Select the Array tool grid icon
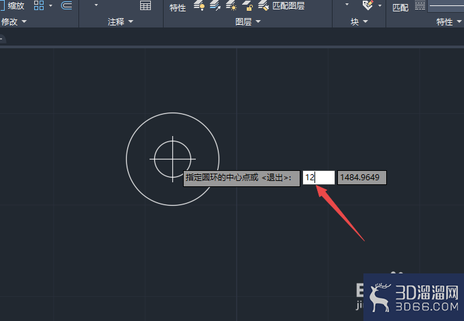 (39, 5)
